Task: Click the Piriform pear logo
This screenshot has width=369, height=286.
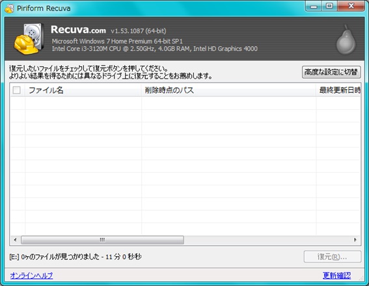Action: pyautogui.click(x=346, y=40)
